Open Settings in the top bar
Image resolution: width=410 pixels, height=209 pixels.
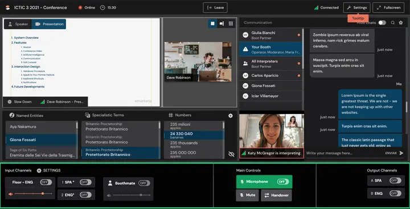coord(356,7)
